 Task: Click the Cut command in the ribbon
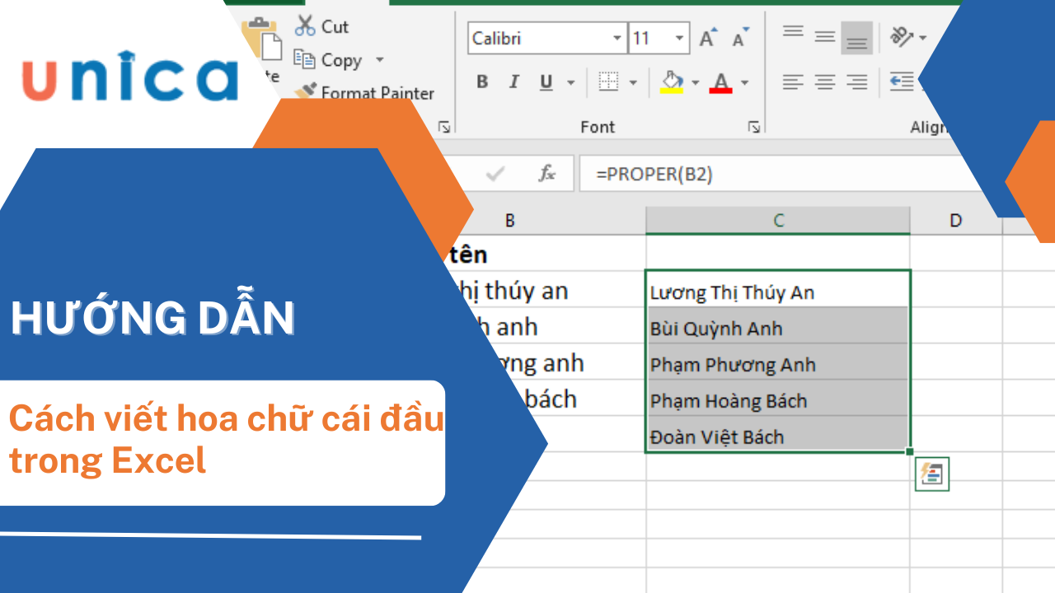(322, 26)
